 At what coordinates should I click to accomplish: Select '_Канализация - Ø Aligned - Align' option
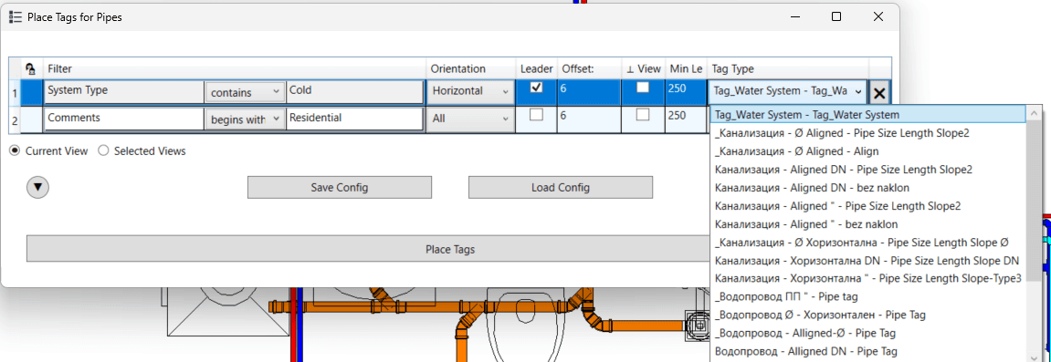click(x=868, y=151)
